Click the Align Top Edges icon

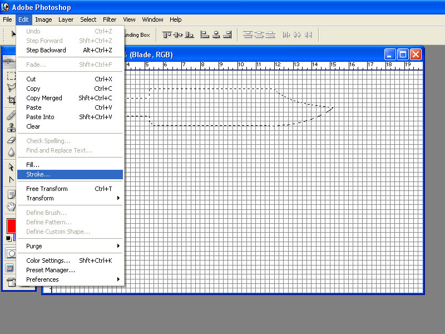click(x=166, y=35)
